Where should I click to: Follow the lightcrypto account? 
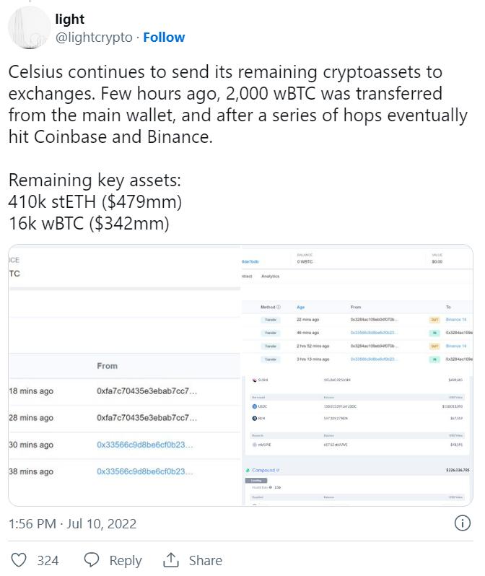click(x=164, y=38)
